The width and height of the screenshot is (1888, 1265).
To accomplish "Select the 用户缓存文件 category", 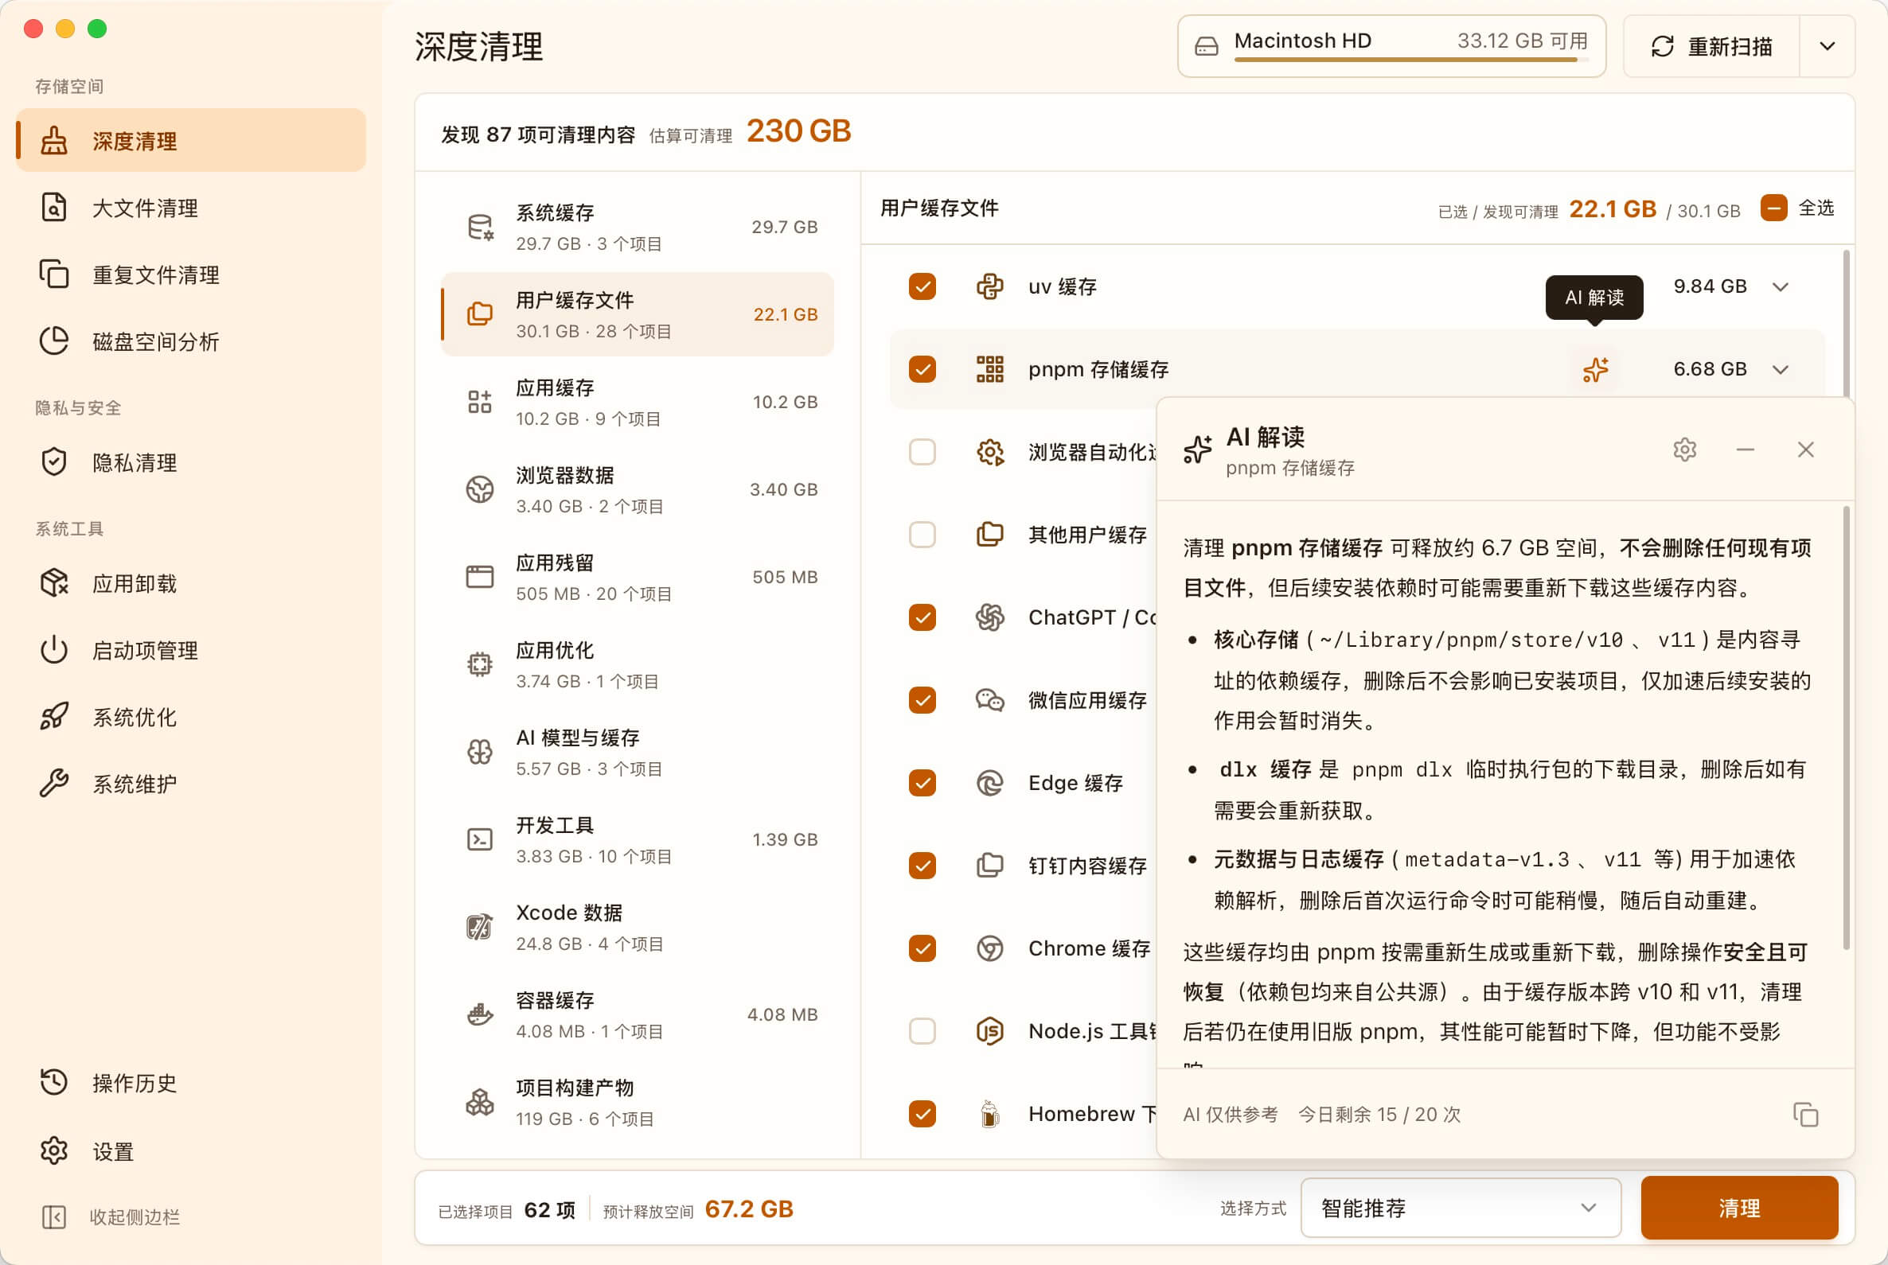I will 637,314.
